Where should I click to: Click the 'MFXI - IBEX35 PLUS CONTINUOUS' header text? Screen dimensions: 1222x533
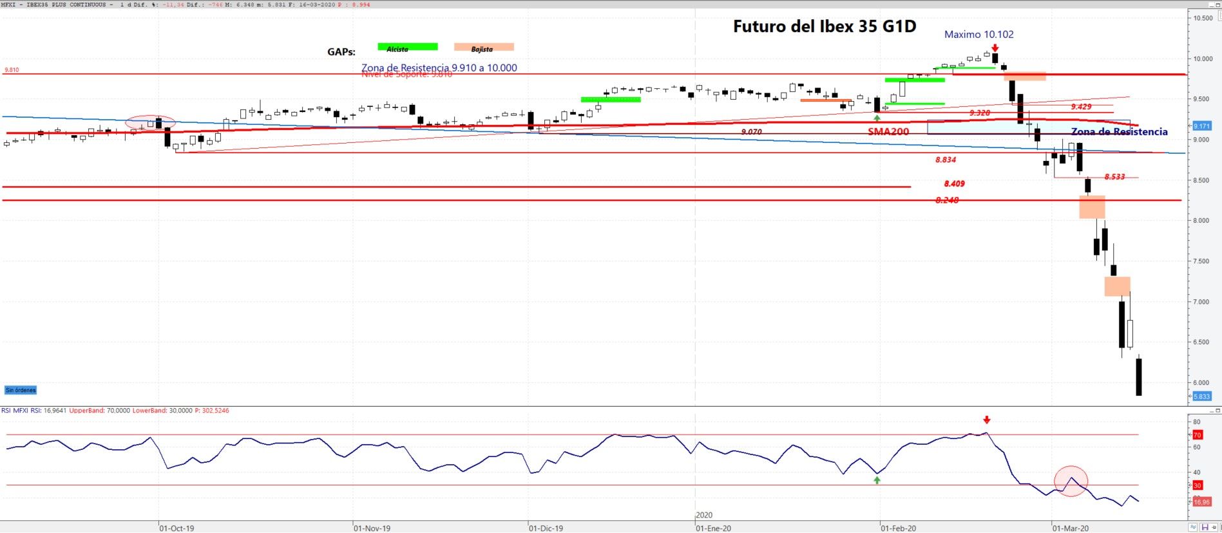[x=53, y=5]
